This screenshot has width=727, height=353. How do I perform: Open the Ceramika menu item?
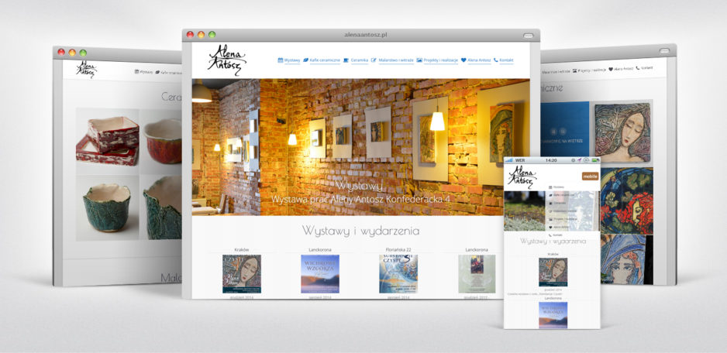click(360, 60)
